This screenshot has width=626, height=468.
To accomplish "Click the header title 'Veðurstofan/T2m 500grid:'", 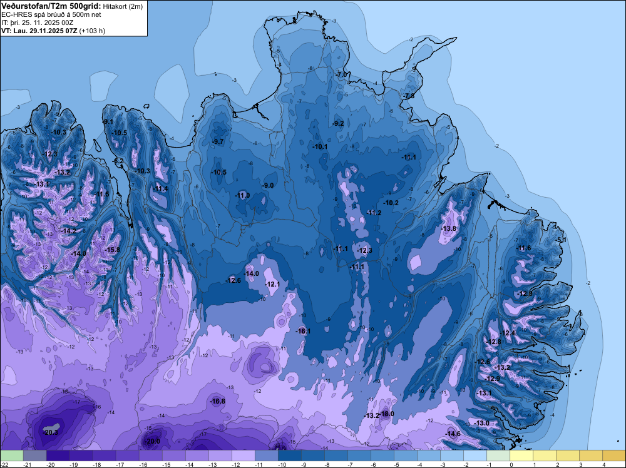I will 51,6.
